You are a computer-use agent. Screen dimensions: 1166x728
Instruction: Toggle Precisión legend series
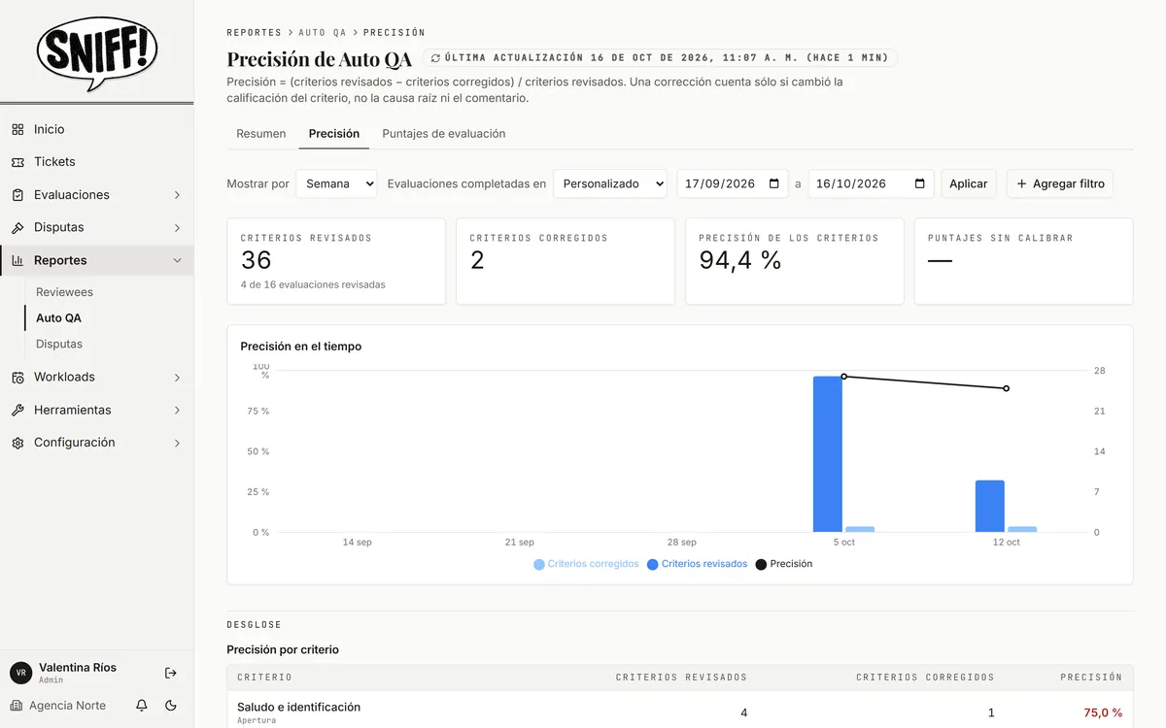pos(784,564)
